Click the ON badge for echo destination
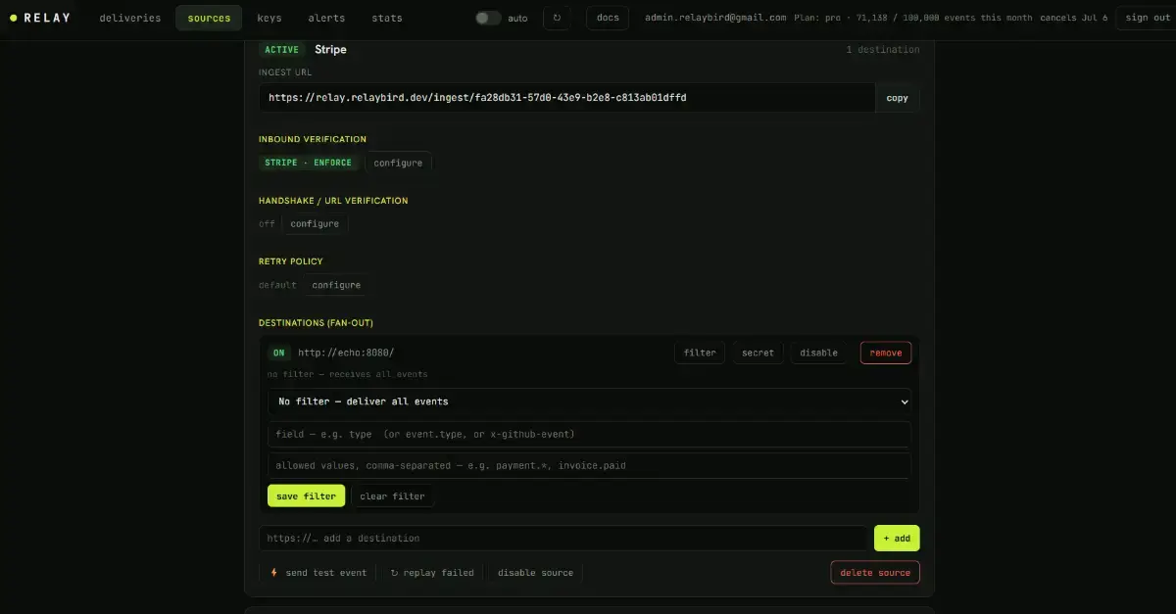The image size is (1176, 614). tap(279, 353)
